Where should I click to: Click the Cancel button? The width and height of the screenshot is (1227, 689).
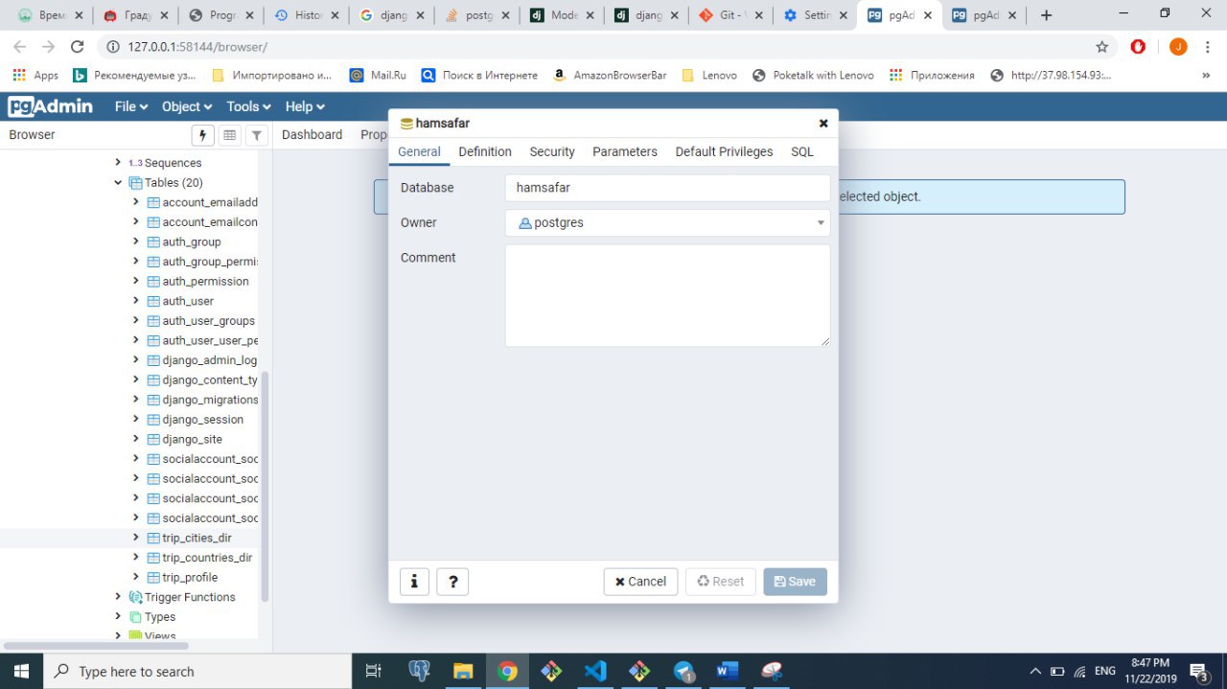pyautogui.click(x=641, y=582)
